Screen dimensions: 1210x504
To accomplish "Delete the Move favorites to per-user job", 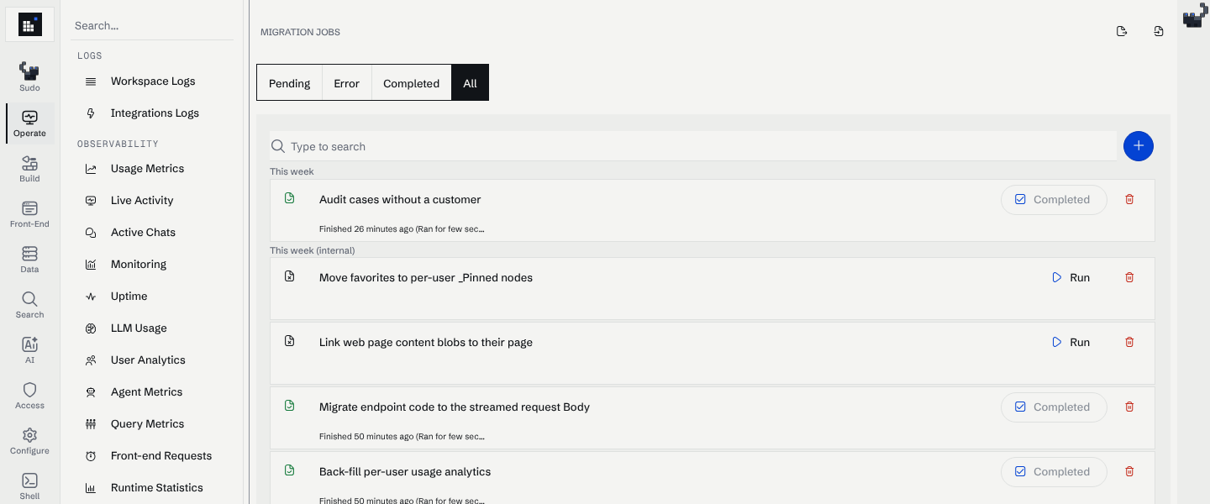I will pos(1129,277).
